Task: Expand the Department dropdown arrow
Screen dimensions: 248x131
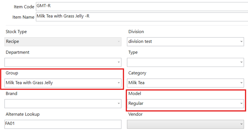Action: (x=119, y=62)
